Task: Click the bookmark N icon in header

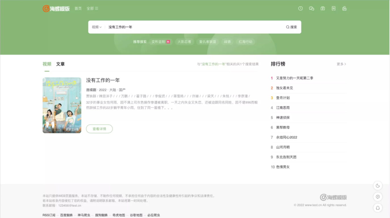Action: [x=334, y=8]
